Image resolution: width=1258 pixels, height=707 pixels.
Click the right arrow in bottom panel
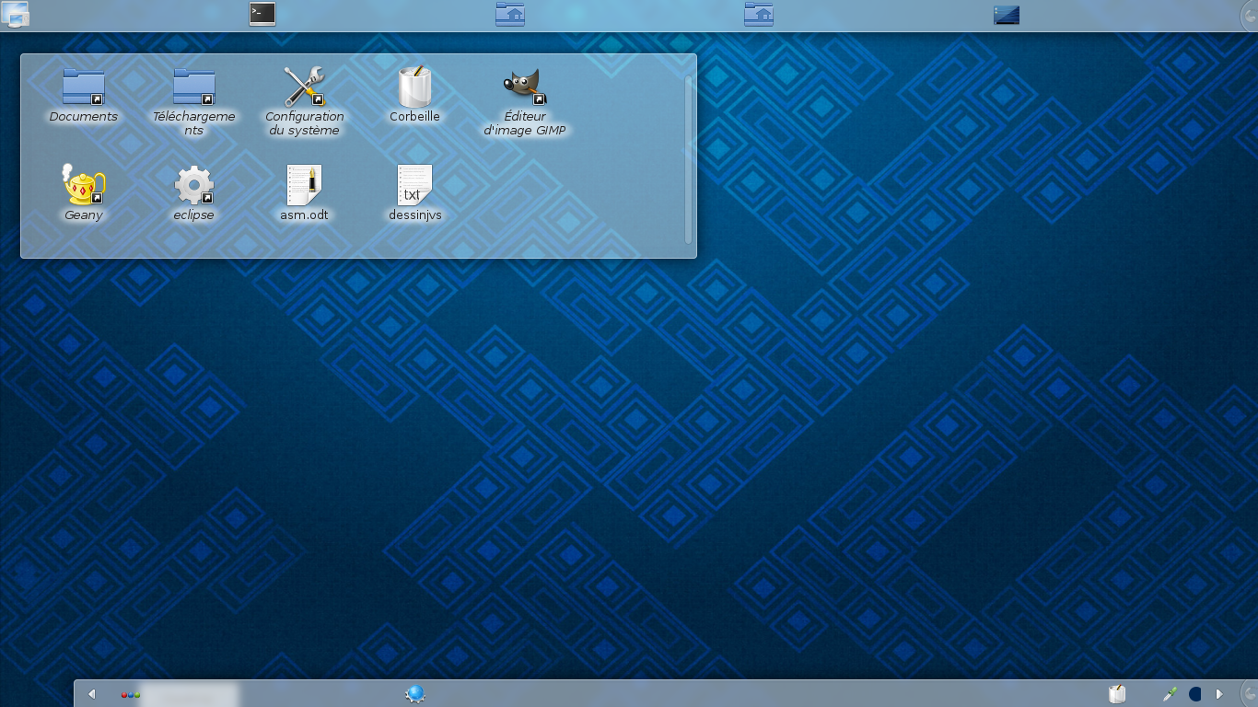coord(1219,694)
